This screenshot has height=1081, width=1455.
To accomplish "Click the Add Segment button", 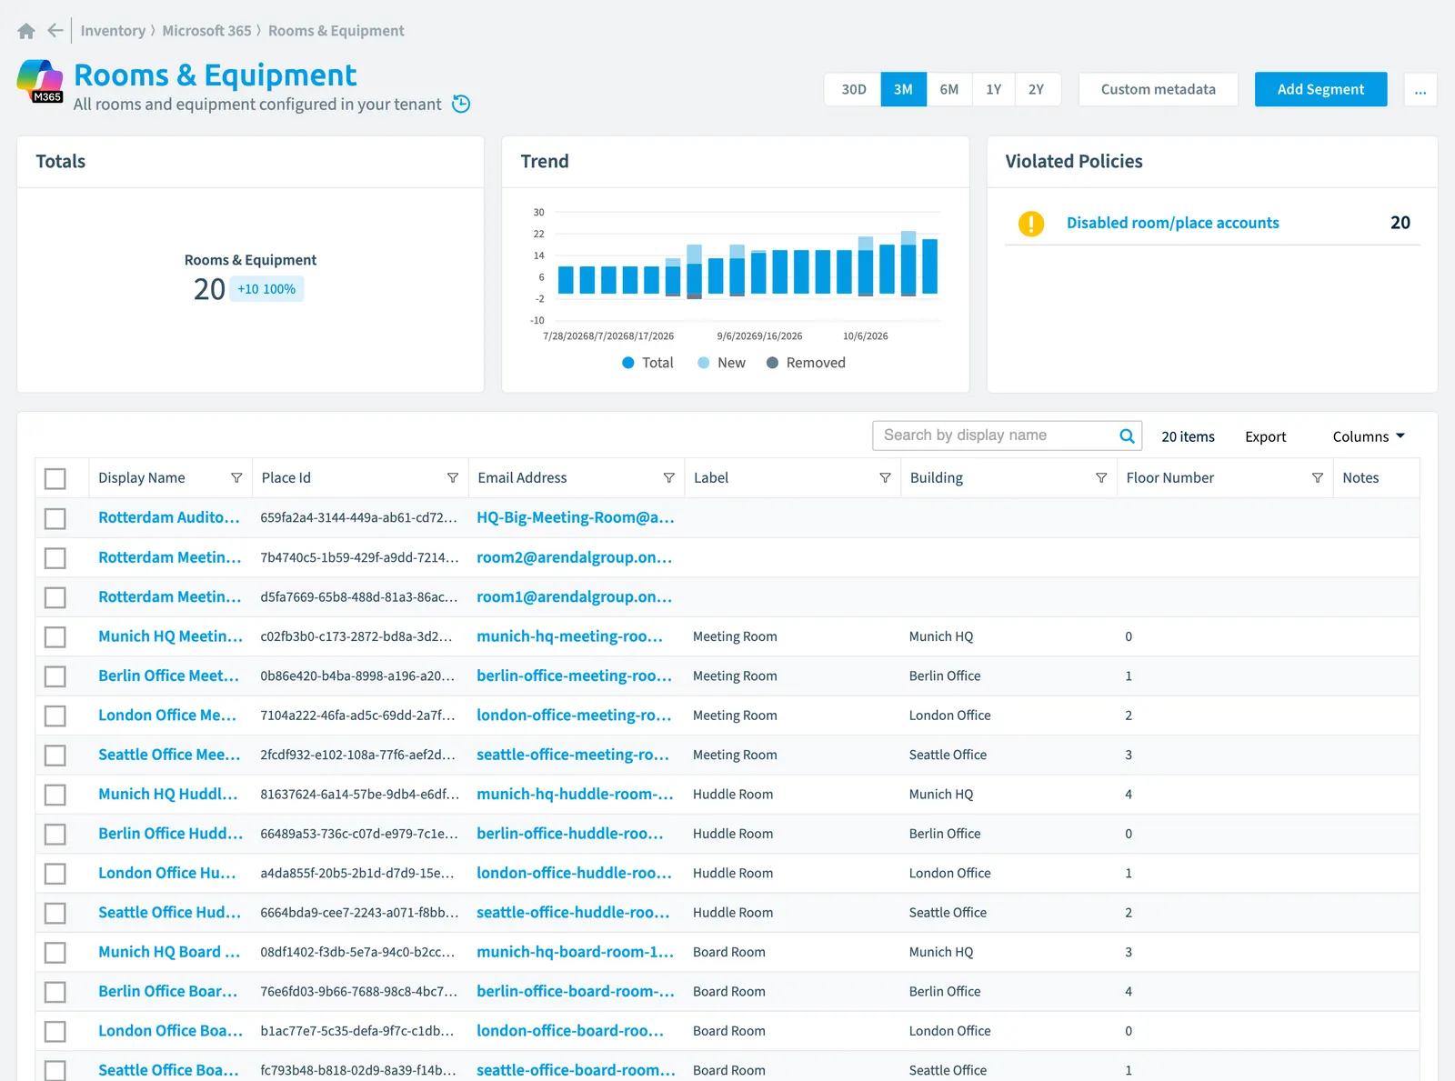I will pos(1320,89).
